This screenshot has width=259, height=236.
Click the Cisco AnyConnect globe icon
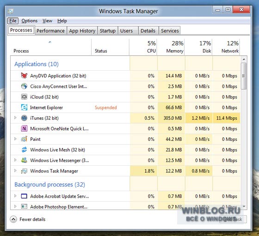(x=24, y=86)
